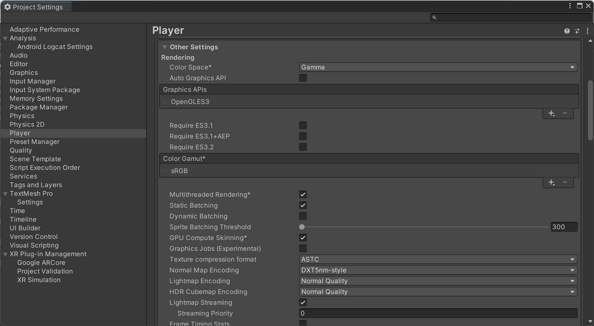Click the settings search field
Viewport: 594px width, 326px height.
pos(511,17)
